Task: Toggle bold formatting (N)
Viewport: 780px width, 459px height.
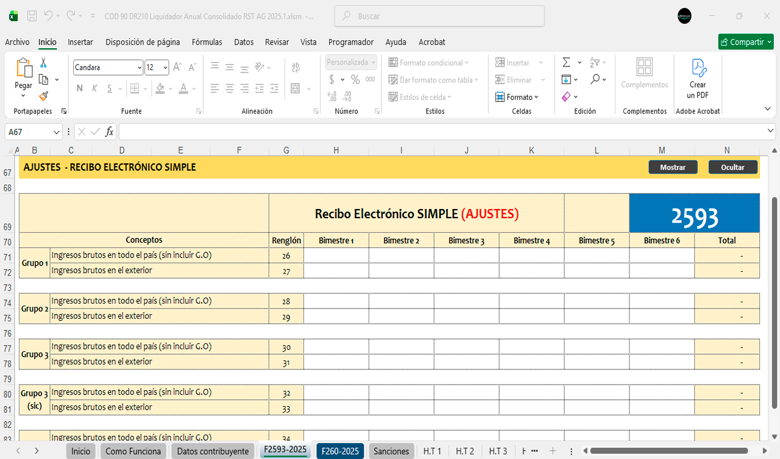Action: pos(79,88)
